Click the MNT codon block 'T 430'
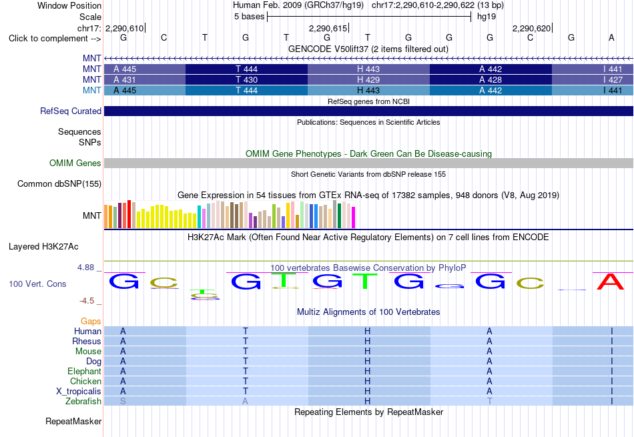This screenshot has width=634, height=437. 247,79
